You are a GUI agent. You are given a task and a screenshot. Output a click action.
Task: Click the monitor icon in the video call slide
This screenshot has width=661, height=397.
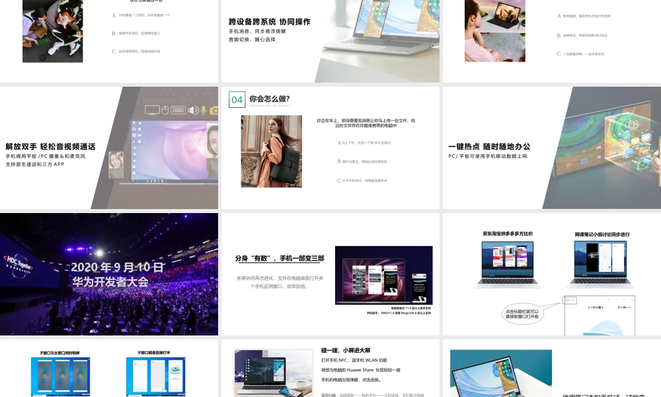(x=151, y=110)
